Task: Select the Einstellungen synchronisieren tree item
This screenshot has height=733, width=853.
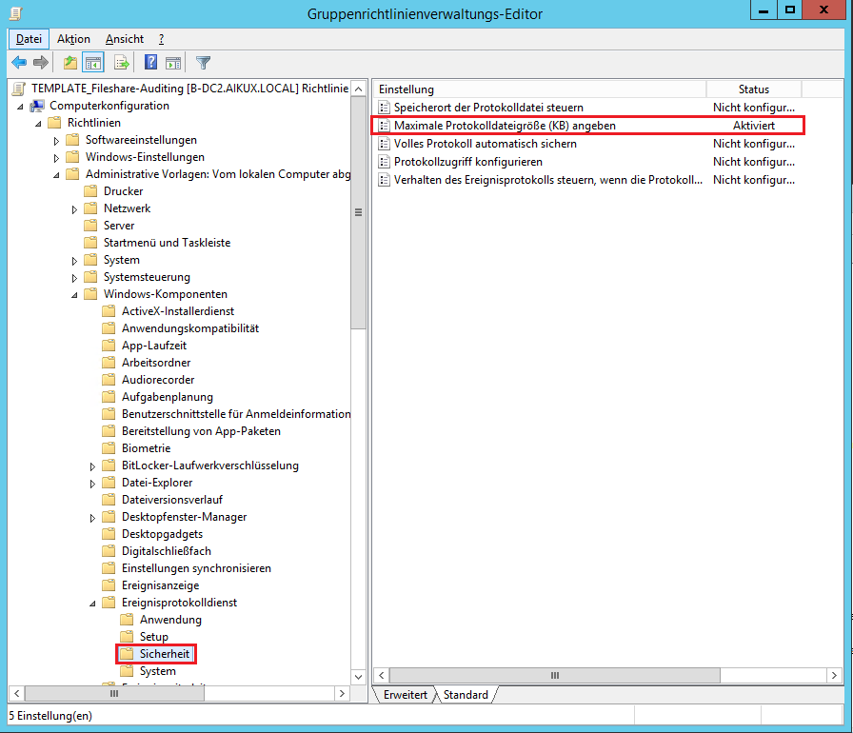Action: point(196,568)
